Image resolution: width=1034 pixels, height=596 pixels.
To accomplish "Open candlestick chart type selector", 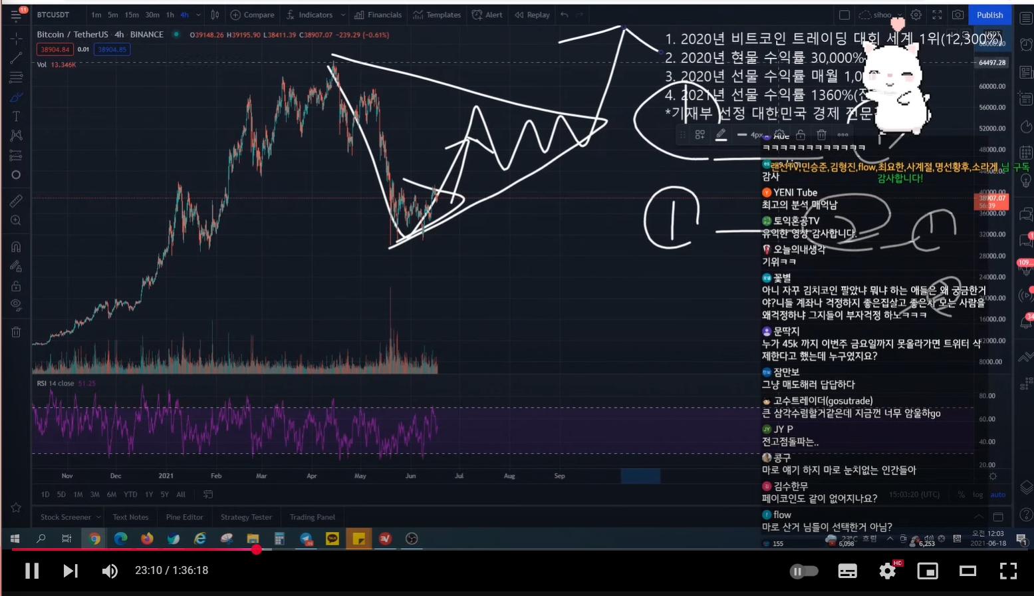I will [215, 15].
